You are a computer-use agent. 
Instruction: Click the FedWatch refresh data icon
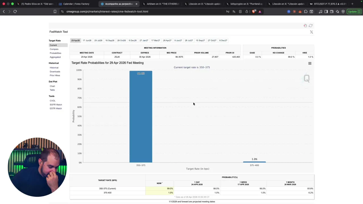(x=311, y=25)
